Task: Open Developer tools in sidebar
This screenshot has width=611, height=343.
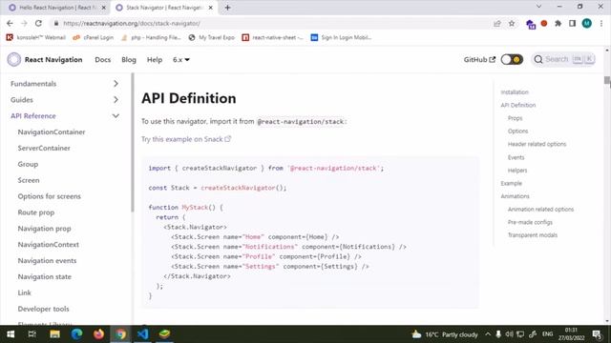Action: [43, 309]
